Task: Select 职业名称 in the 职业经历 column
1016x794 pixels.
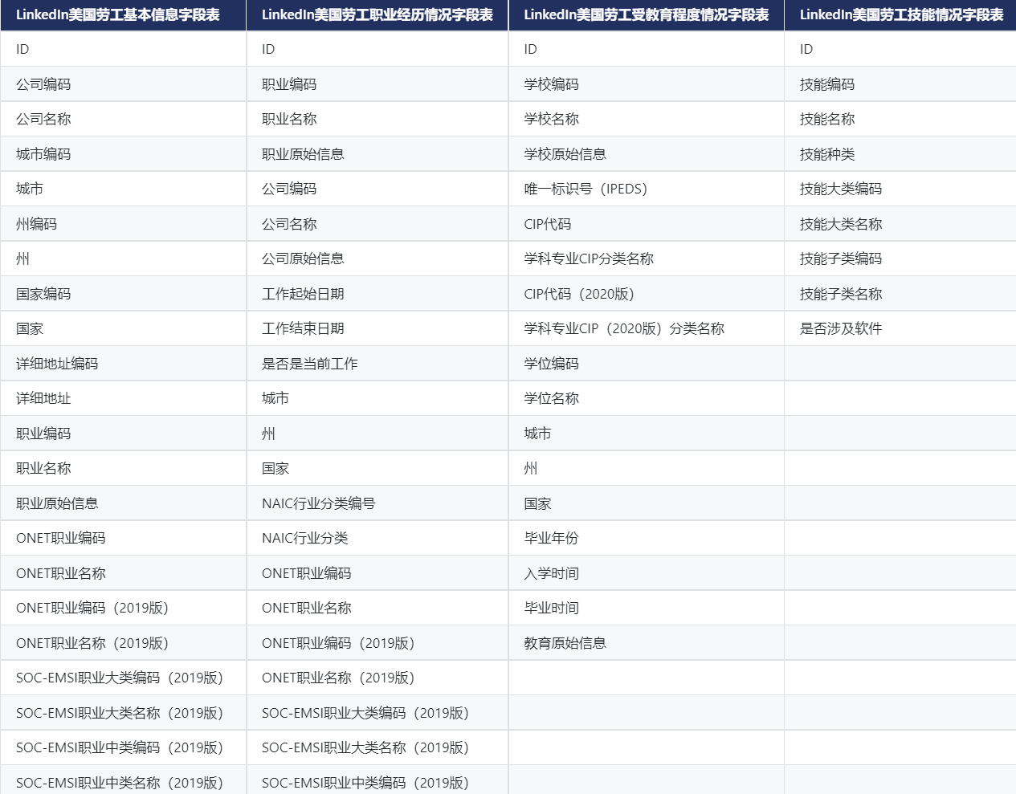Action: (x=377, y=119)
